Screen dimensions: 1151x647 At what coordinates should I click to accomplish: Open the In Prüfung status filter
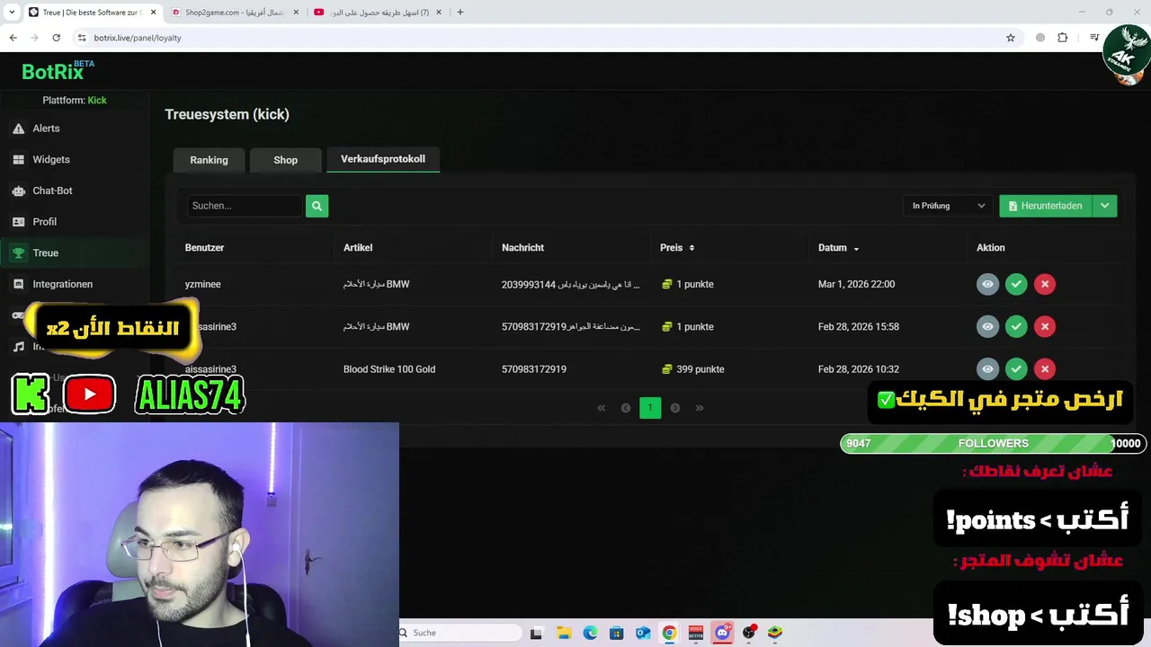click(x=949, y=206)
